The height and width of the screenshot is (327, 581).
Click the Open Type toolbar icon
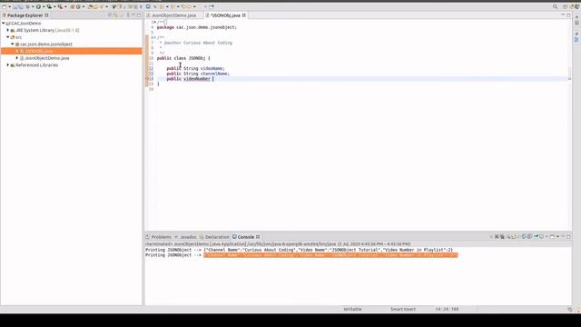[x=90, y=6]
